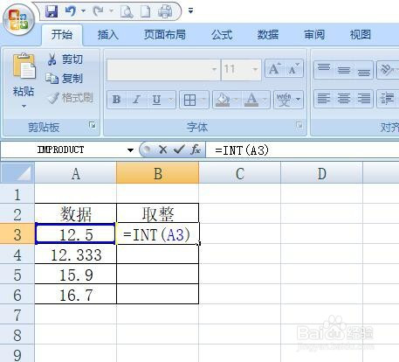Click cell containing 16.7

tap(76, 295)
